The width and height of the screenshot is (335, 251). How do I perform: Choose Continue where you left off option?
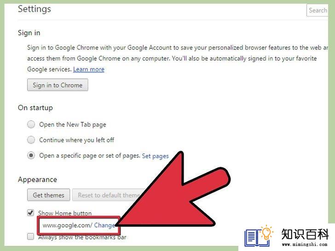click(x=31, y=140)
